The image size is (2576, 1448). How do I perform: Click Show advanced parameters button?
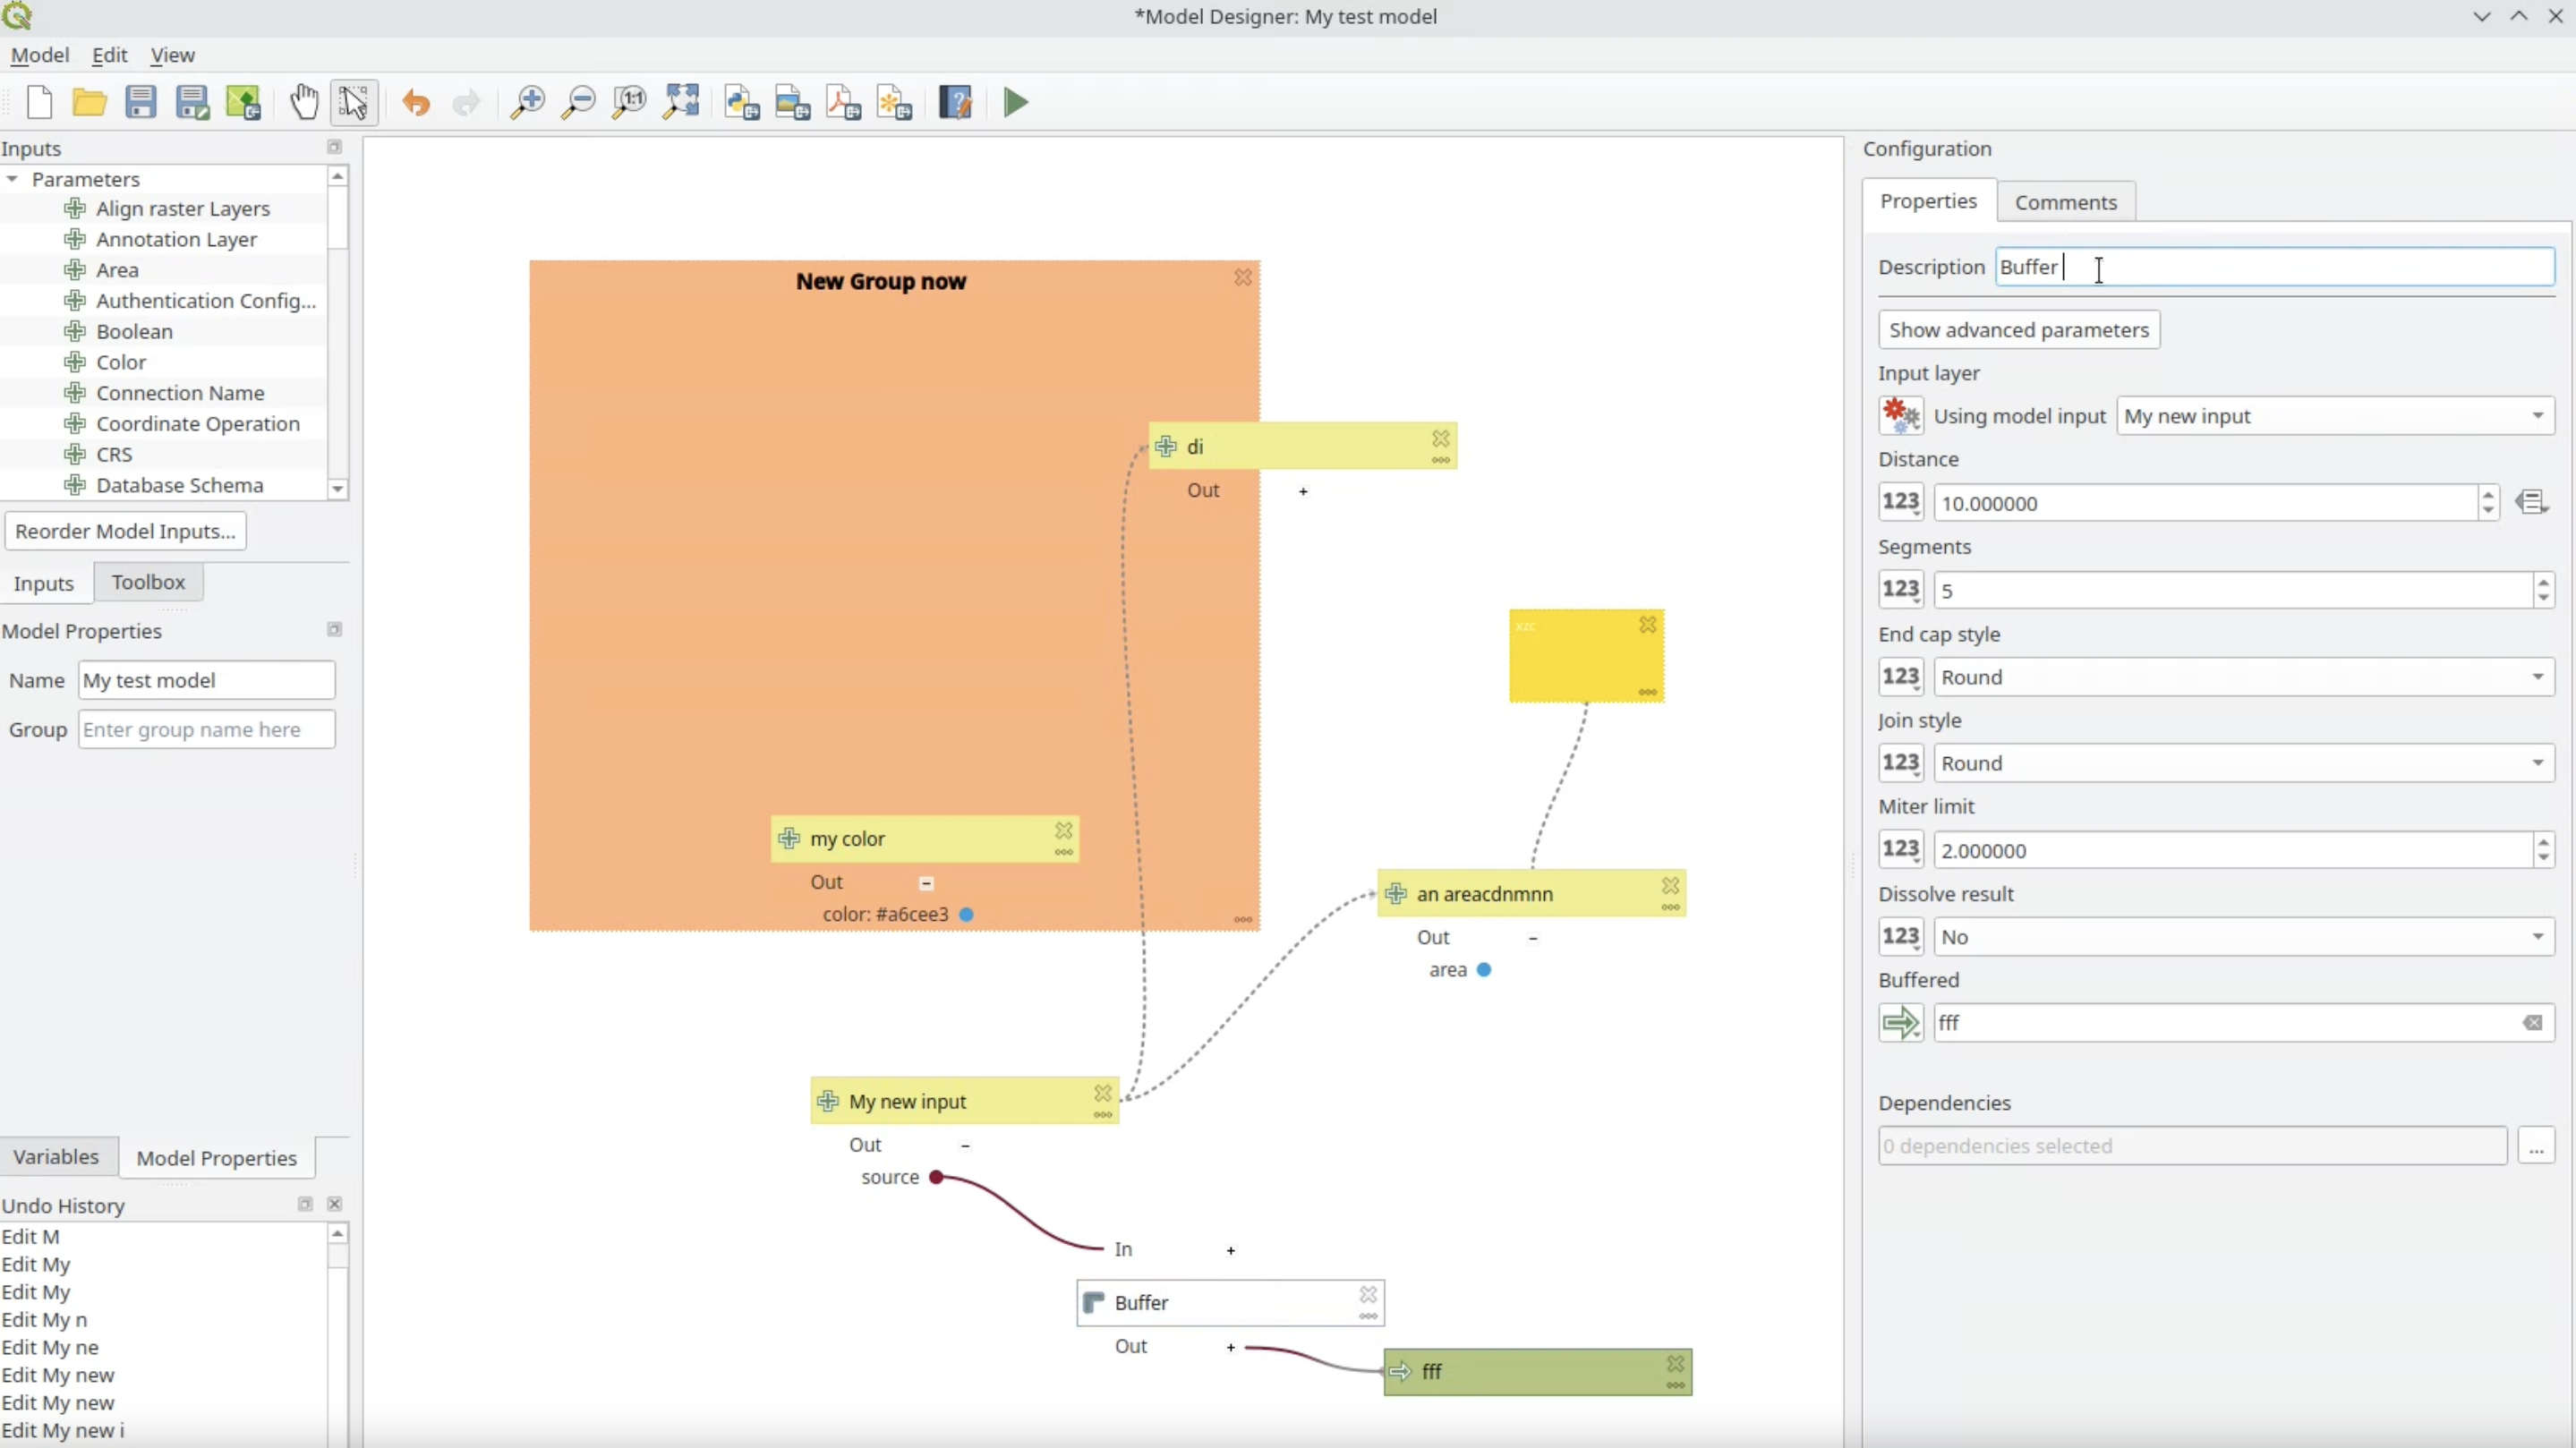pos(2018,330)
